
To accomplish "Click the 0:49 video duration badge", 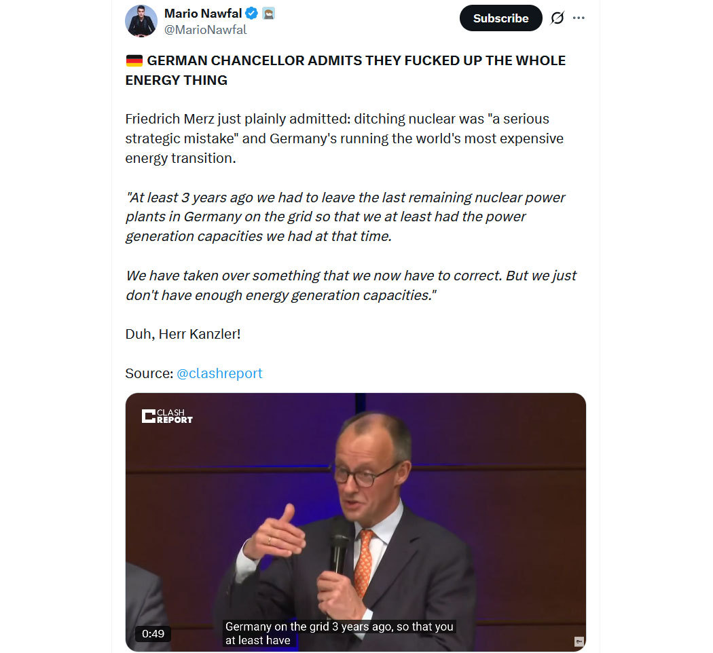I will click(153, 633).
